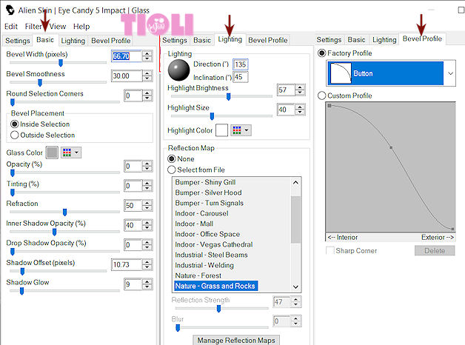Select Bumper - Silver Hood reflection map

208,192
